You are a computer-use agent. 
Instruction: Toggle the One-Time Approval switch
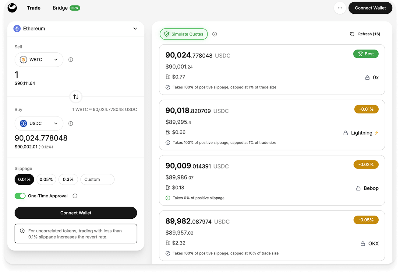click(x=20, y=196)
